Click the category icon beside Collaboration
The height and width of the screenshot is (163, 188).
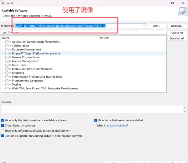point(10,46)
